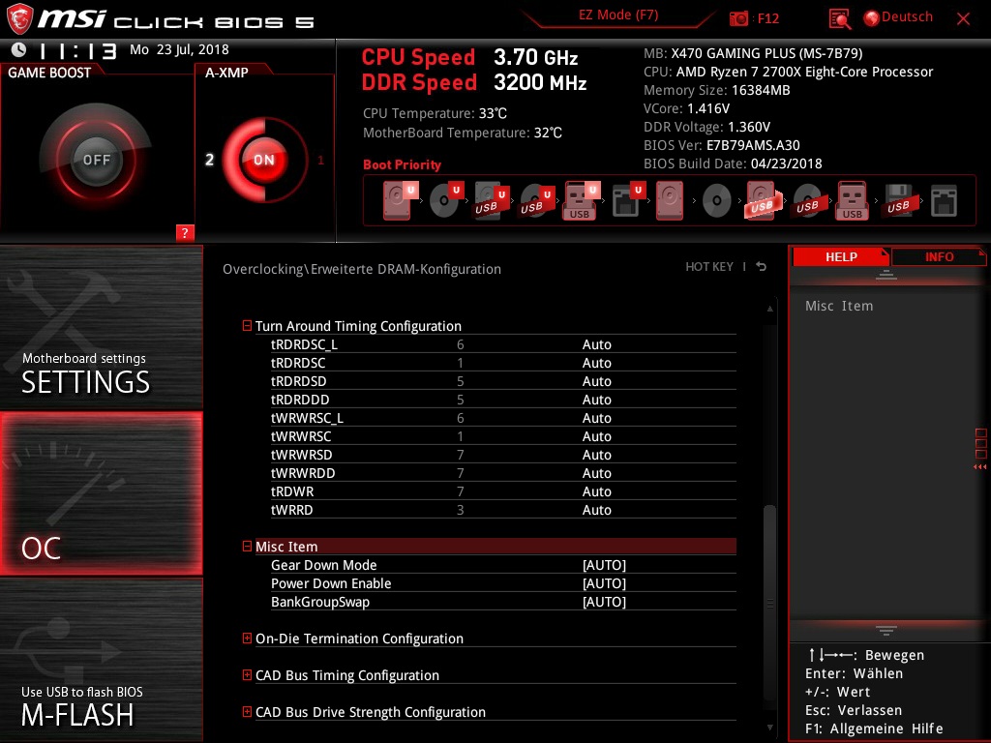Image resolution: width=991 pixels, height=743 pixels.
Task: Click the settings list scroll up arrow
Action: coord(769,309)
